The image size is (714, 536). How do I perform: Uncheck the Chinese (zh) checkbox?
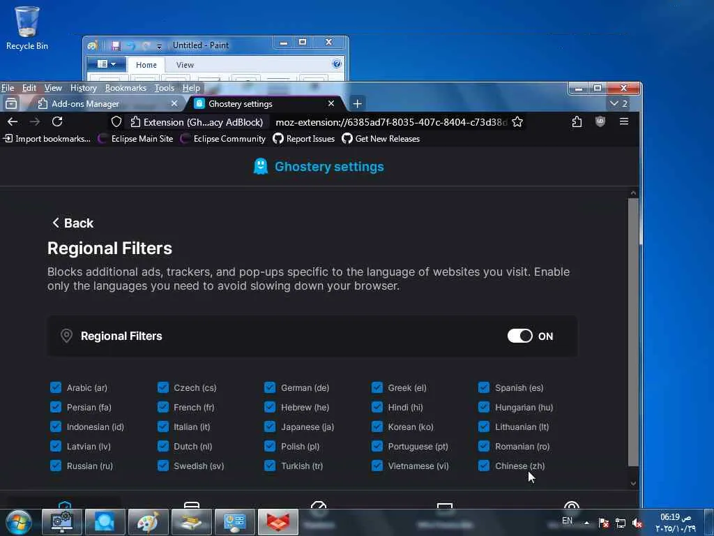[484, 466]
